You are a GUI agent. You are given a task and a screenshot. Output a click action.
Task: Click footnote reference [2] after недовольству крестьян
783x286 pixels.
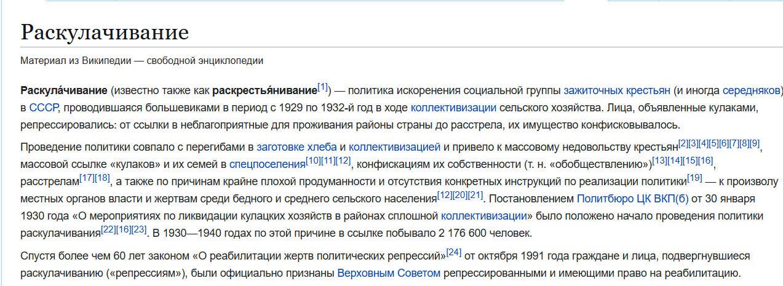(x=683, y=143)
